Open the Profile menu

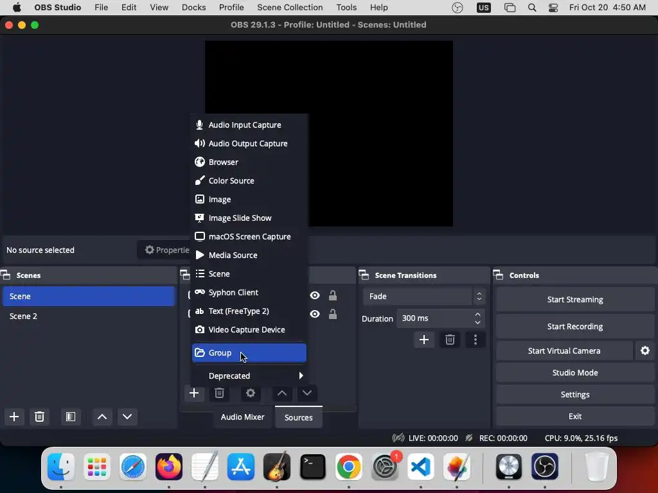231,8
